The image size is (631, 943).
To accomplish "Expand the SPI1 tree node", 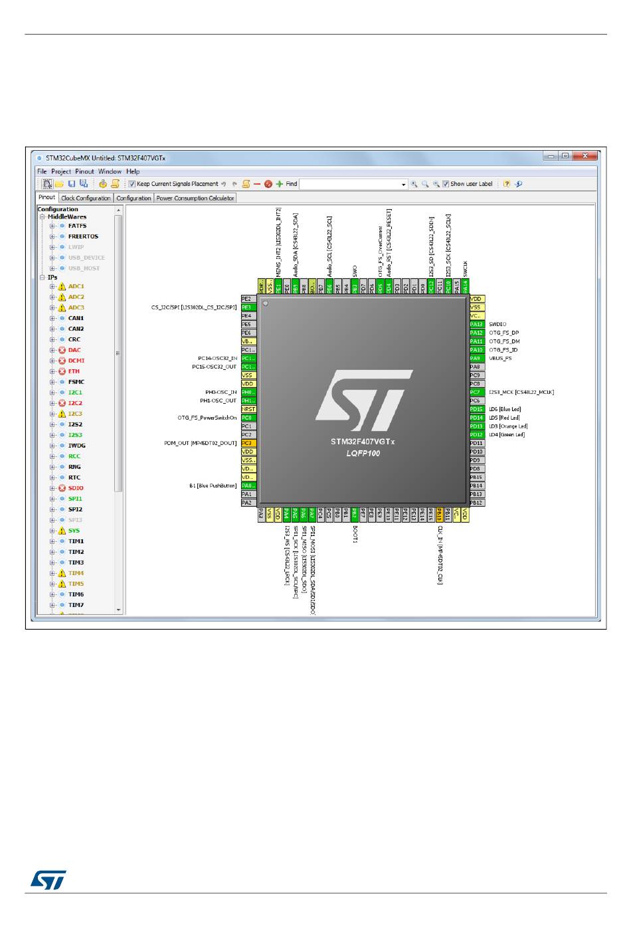I will point(52,499).
